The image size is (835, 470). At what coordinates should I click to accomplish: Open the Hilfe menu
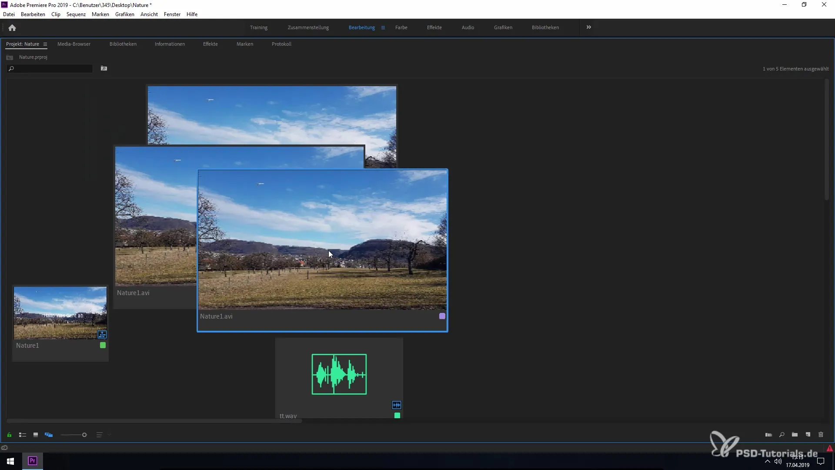coord(192,14)
